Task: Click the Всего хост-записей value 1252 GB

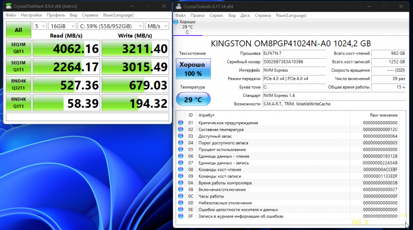Action: 388,62
